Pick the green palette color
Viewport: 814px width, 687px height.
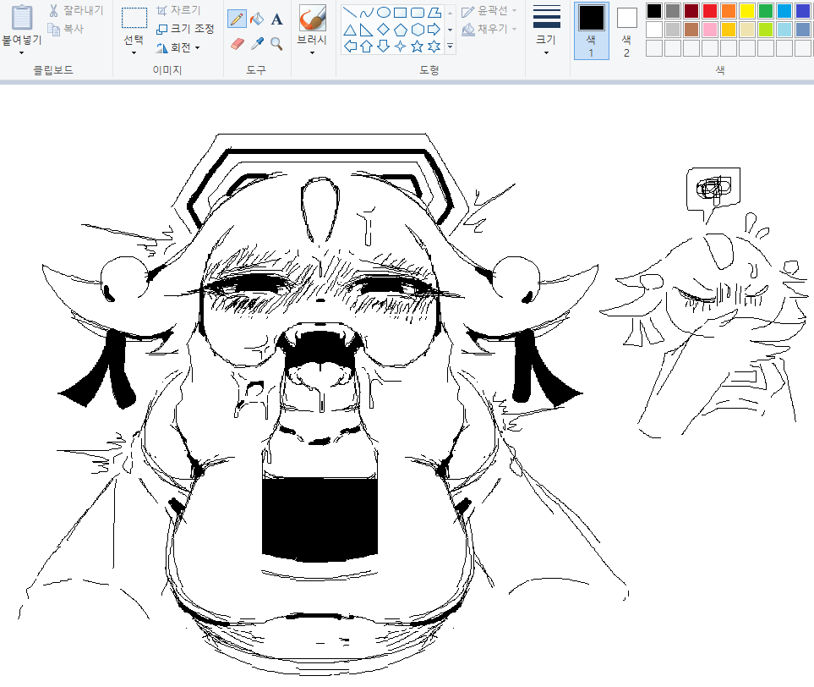(x=766, y=11)
